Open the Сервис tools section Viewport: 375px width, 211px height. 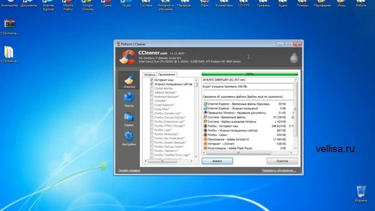point(129,119)
